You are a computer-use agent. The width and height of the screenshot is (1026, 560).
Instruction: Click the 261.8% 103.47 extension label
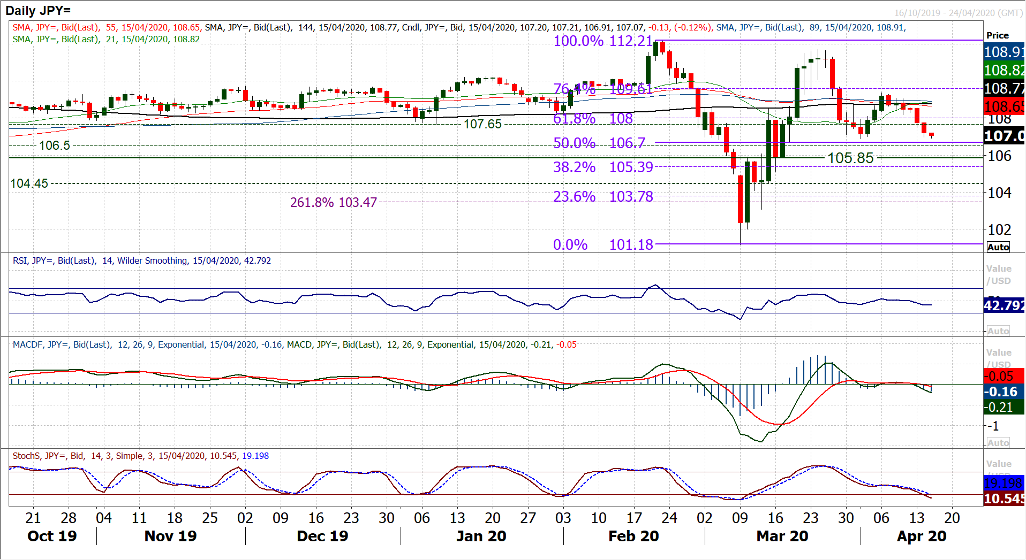coord(334,202)
